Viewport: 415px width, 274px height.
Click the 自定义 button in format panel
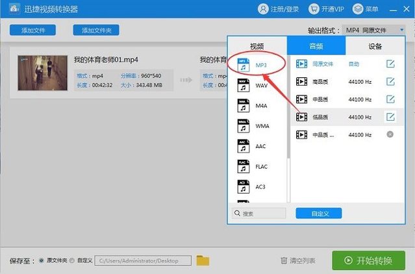[318, 213]
